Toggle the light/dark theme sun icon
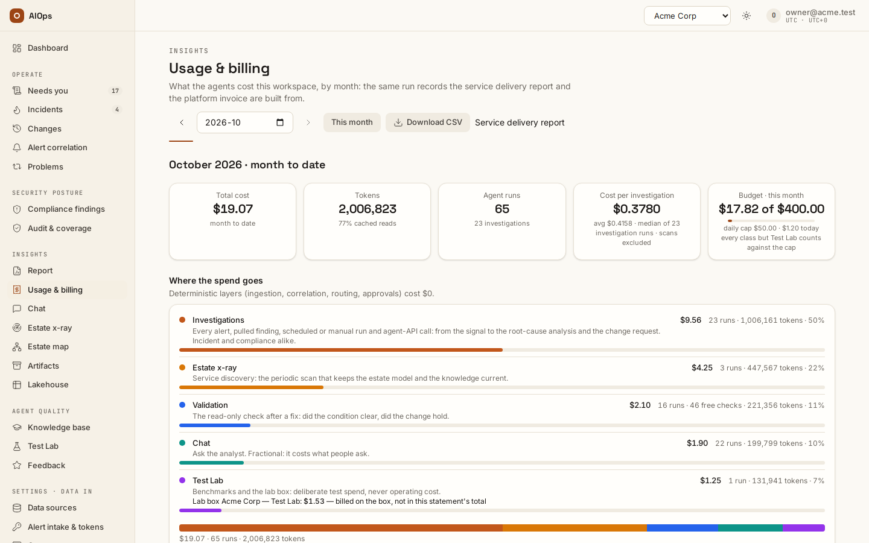This screenshot has width=869, height=543. point(746,16)
